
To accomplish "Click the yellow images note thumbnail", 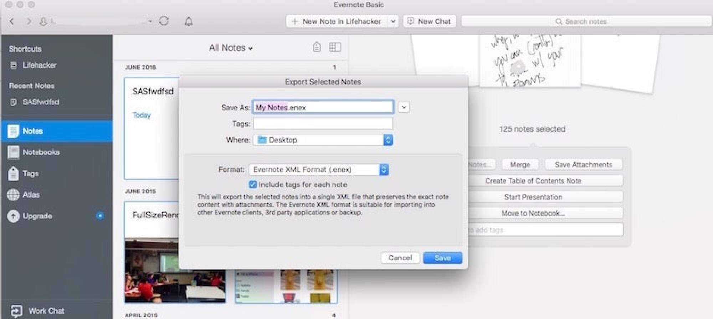I will pos(286,286).
